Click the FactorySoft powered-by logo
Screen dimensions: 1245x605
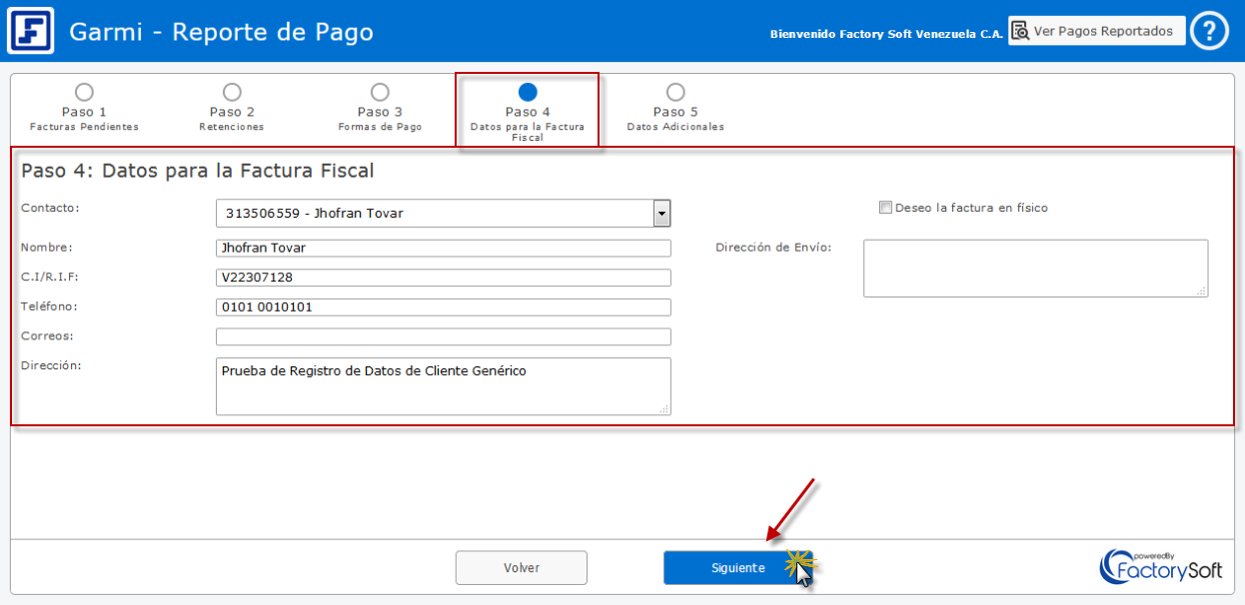click(x=1161, y=566)
